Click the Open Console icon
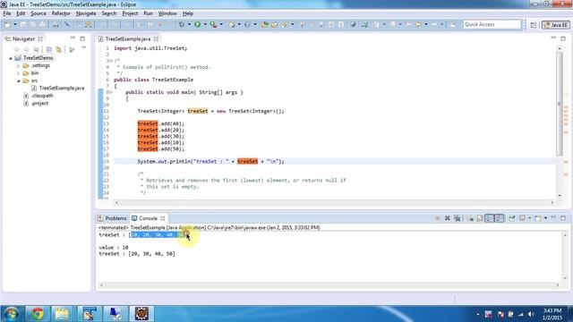This screenshot has width=573, height=322. (x=537, y=218)
